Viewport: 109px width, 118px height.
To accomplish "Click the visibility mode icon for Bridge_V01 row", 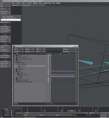I will [x=48, y=69].
